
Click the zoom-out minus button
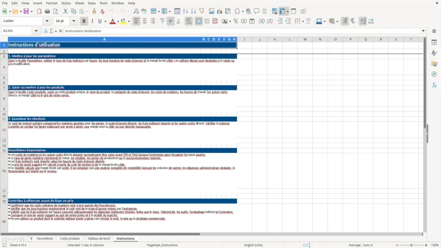[397, 245]
